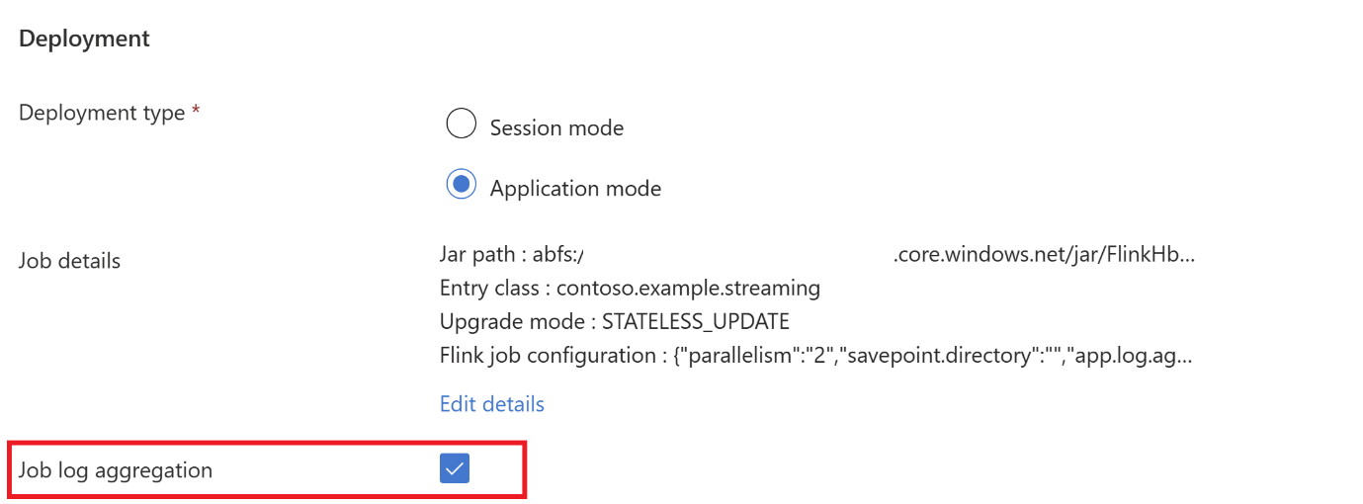The height and width of the screenshot is (504, 1363).
Task: Select the Session mode radio button
Action: (461, 126)
